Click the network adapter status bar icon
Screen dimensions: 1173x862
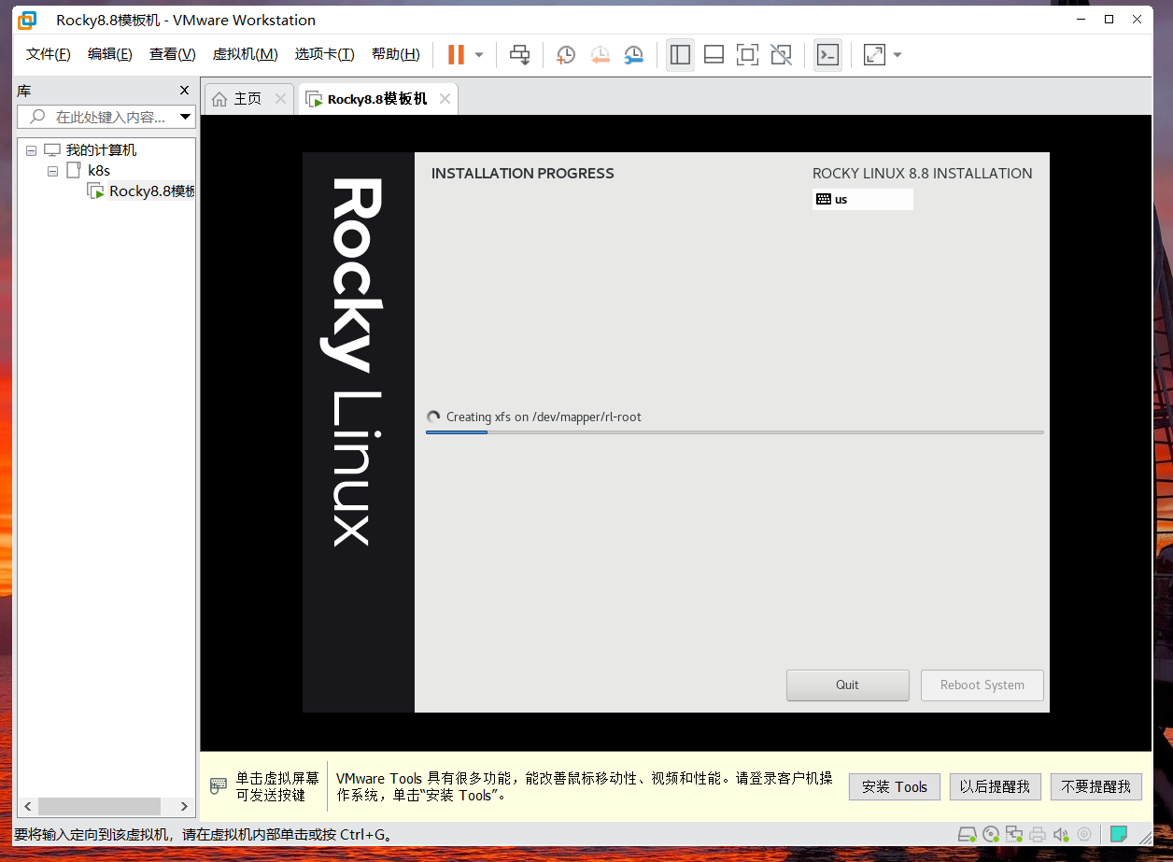[x=1014, y=834]
